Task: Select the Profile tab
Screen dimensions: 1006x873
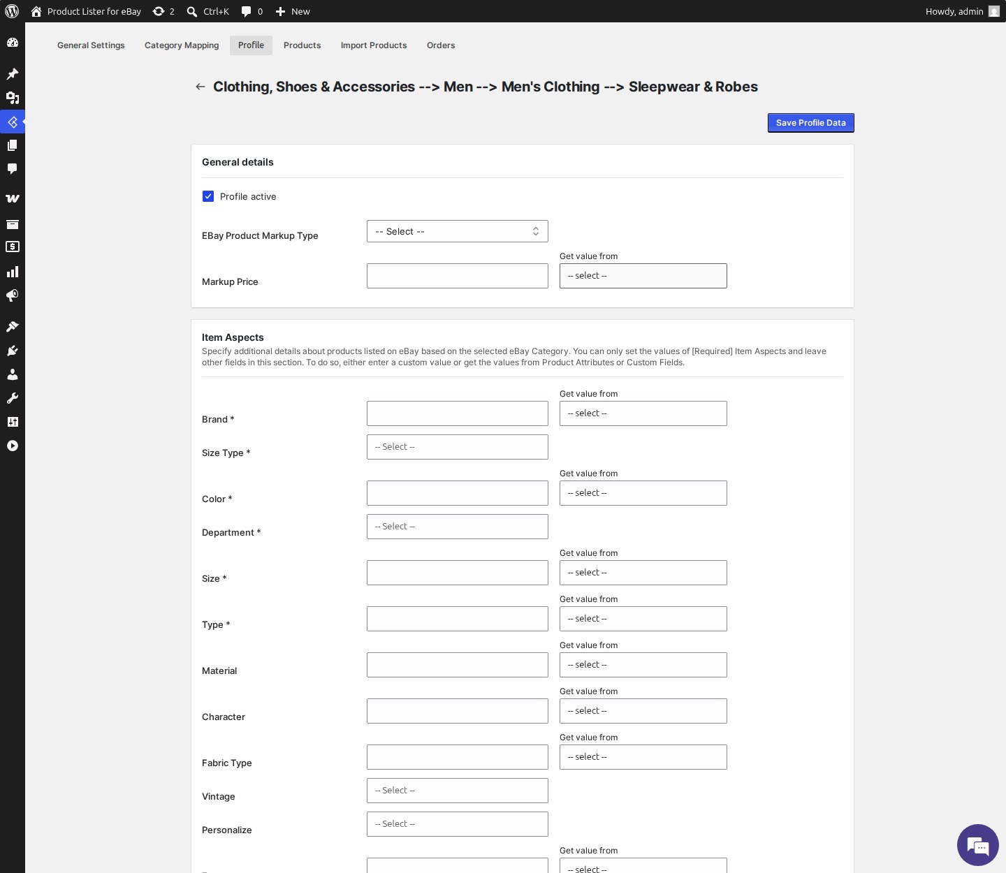Action: point(251,45)
